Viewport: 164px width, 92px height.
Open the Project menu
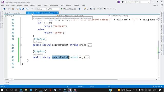tap(19, 5)
